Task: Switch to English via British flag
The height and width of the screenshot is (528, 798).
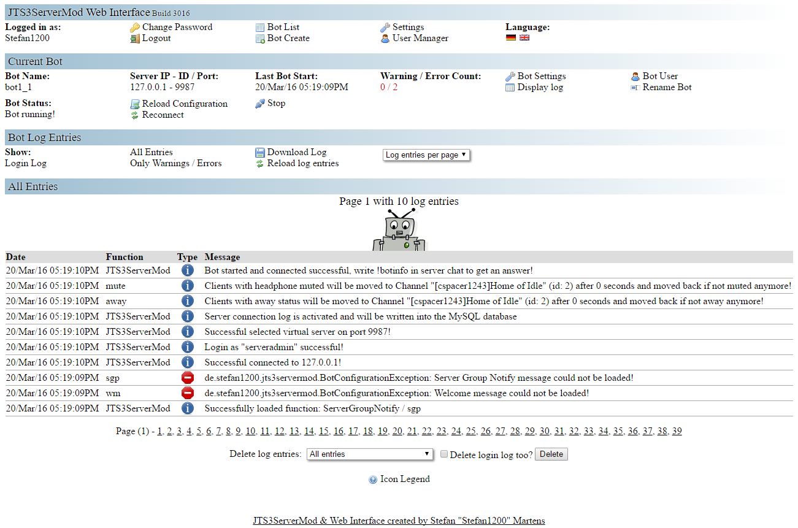Action: tap(524, 38)
